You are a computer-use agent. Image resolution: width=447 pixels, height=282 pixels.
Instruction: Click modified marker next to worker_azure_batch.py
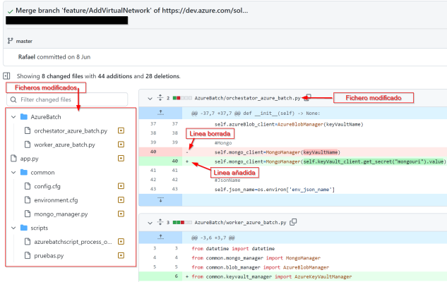pyautogui.click(x=121, y=145)
